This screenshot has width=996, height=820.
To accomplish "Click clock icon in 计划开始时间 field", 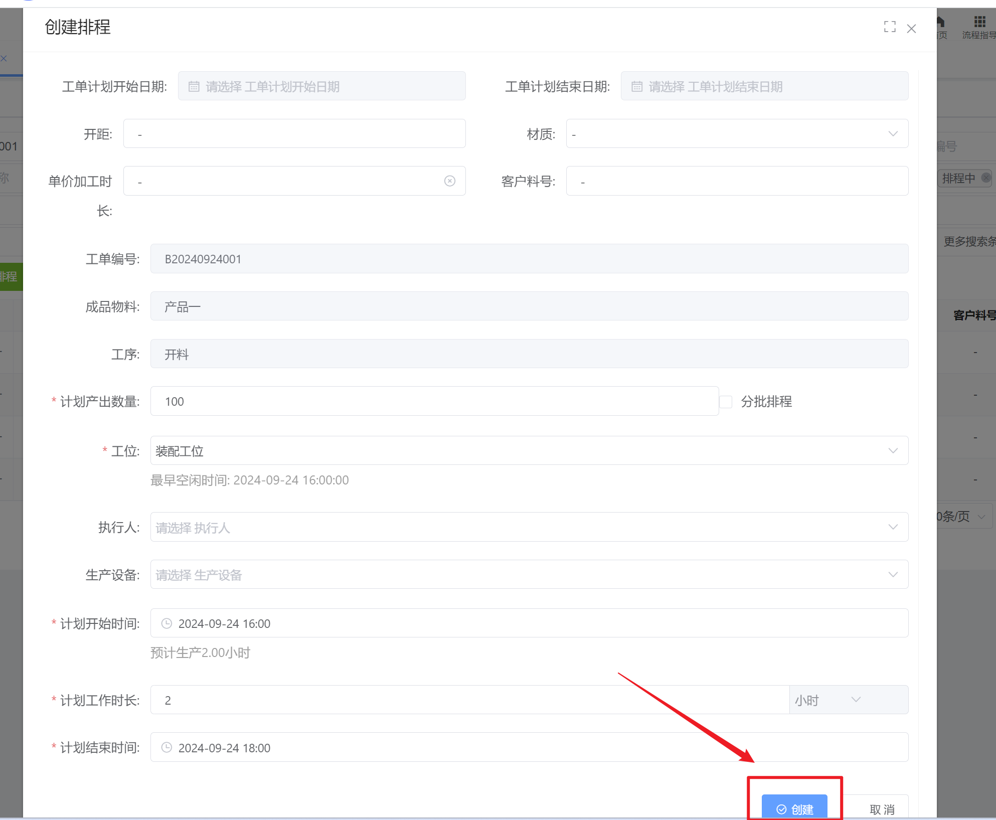I will 167,623.
